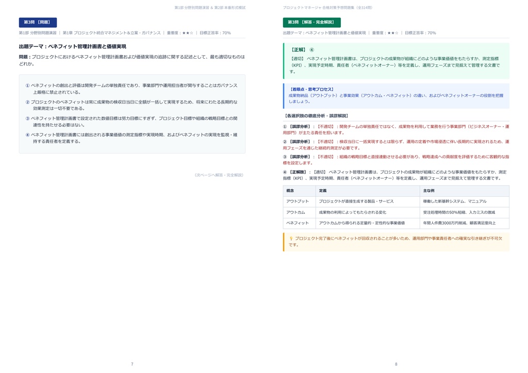The width and height of the screenshot is (528, 373).
Task: Click '第1部 分野別問題演習' in the question meta line
Action: (38, 33)
